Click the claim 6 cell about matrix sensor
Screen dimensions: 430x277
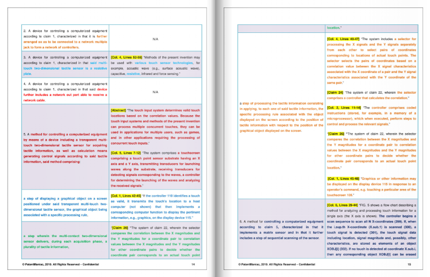click(x=281, y=230)
